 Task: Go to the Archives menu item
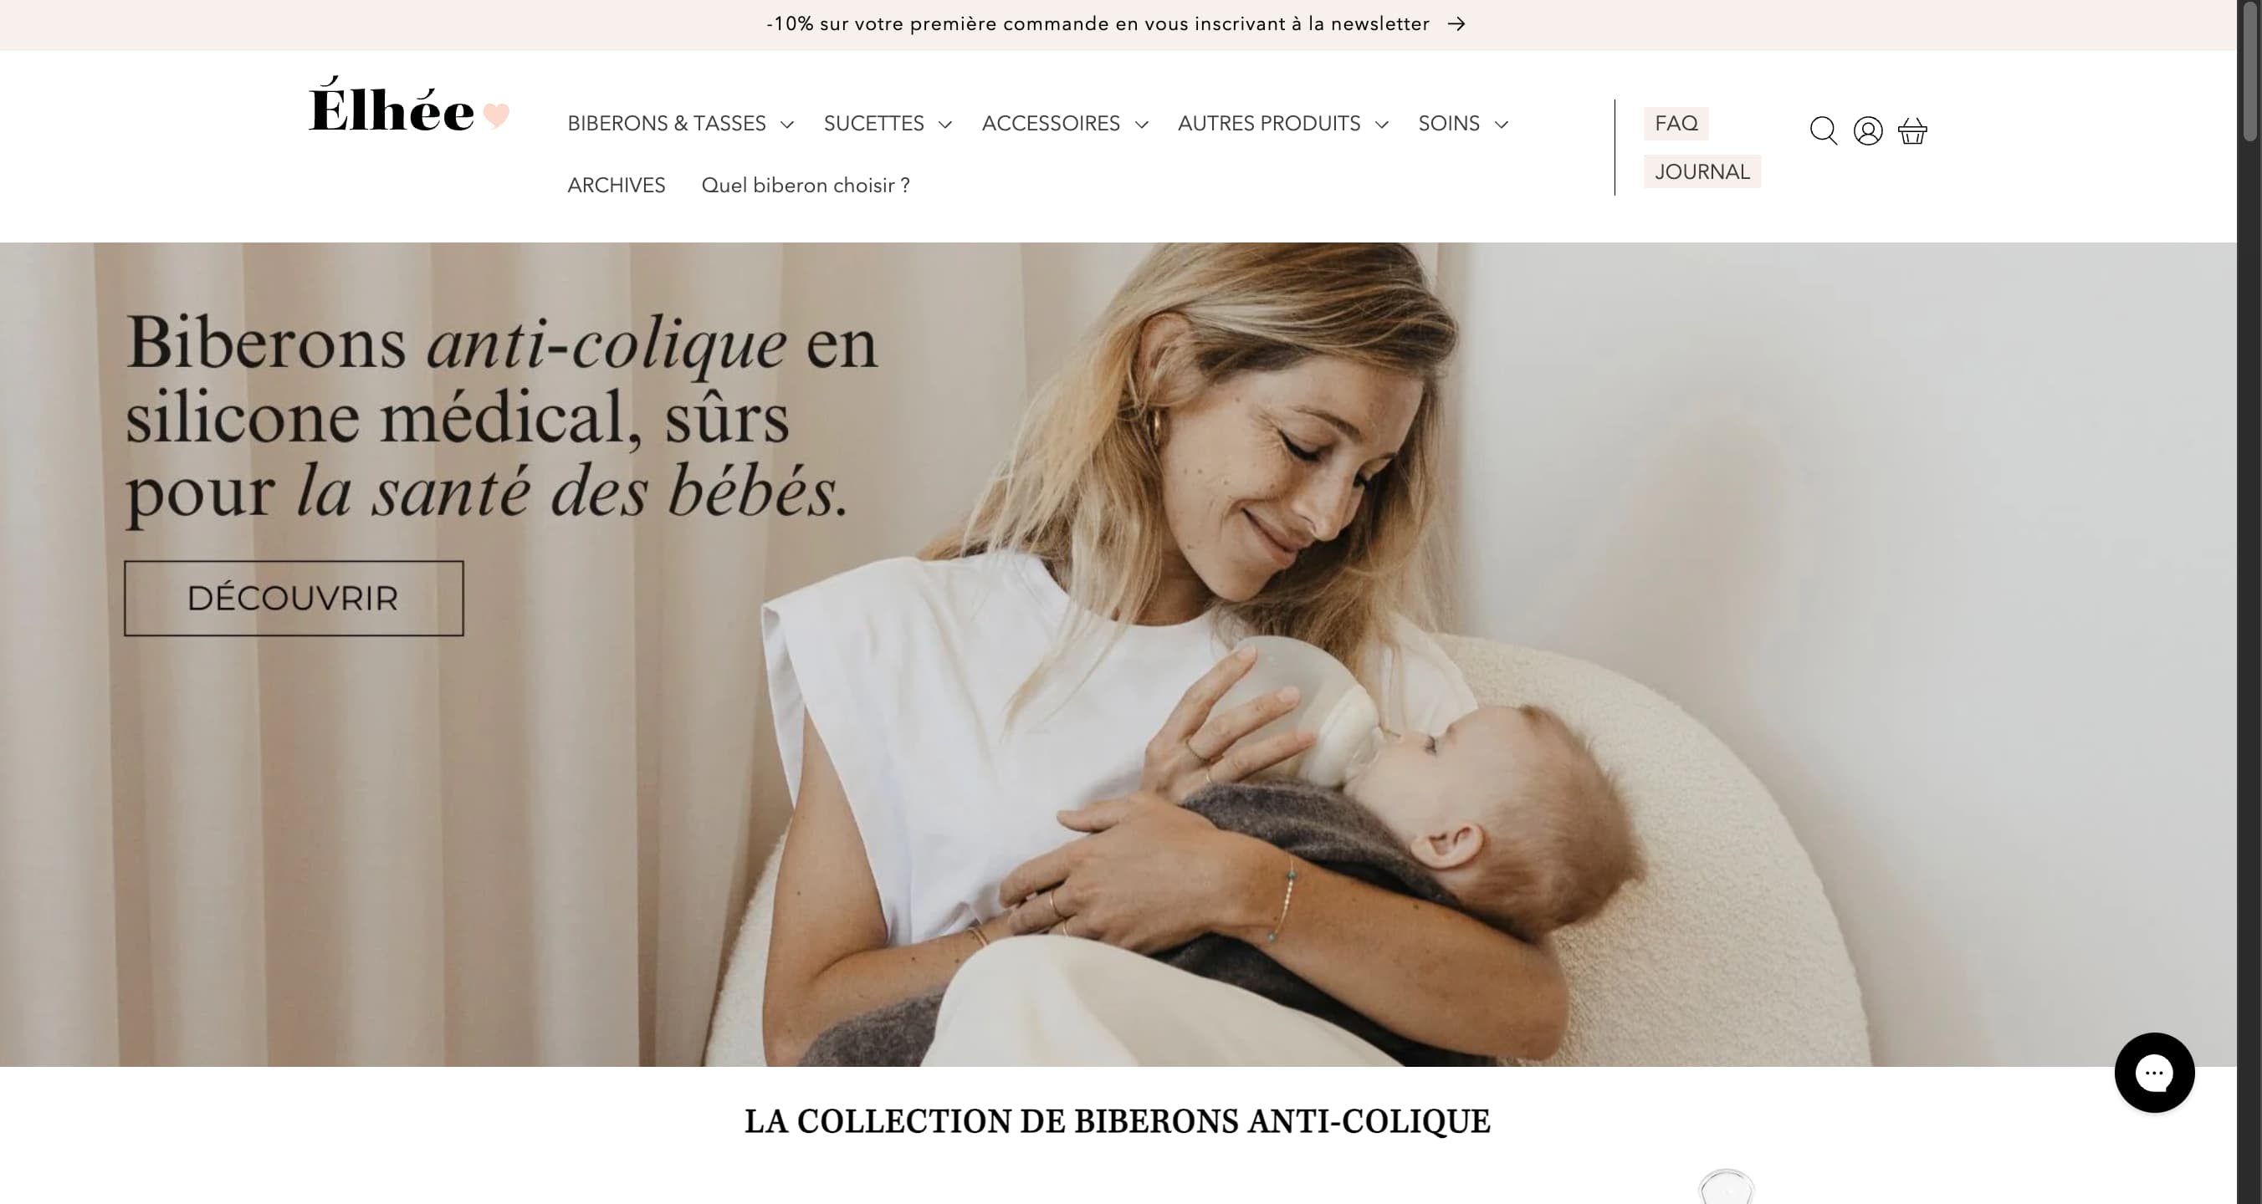(x=617, y=185)
